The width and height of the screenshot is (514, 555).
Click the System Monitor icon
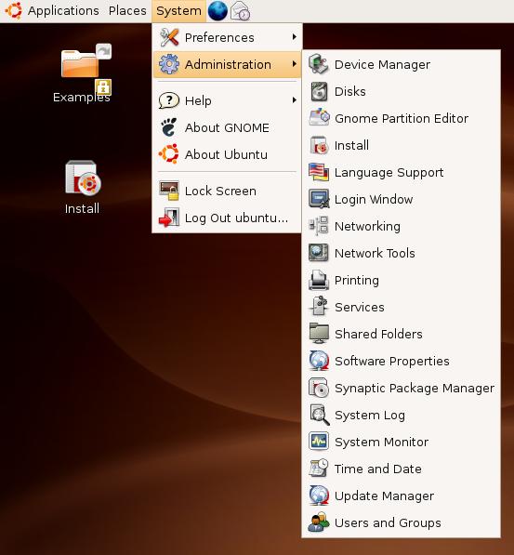(x=319, y=442)
